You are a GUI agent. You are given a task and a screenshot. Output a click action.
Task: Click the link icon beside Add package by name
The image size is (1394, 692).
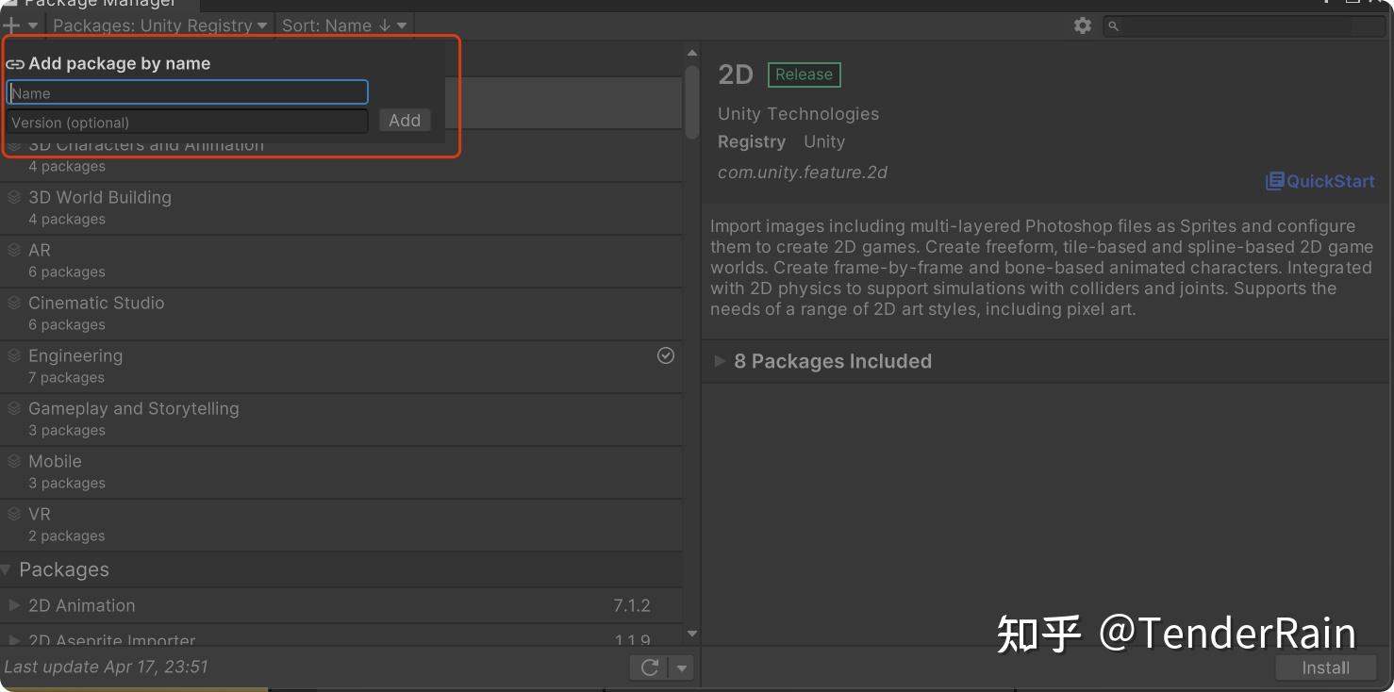pos(15,63)
